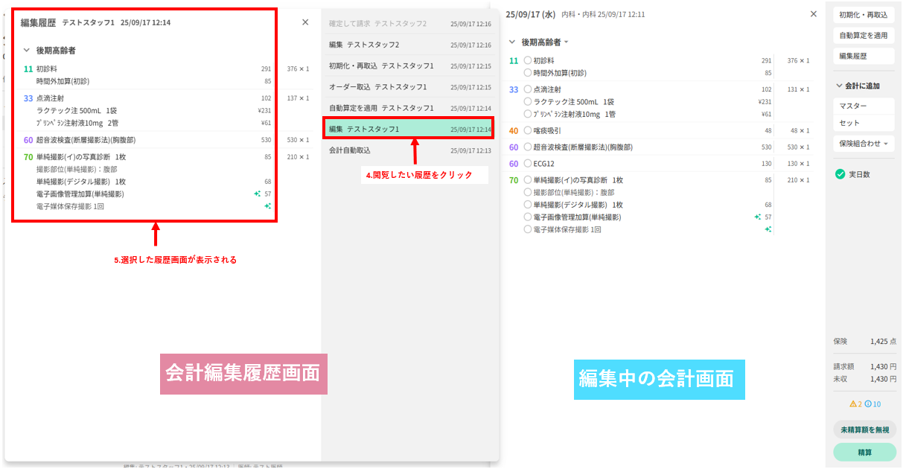Viewport: 906px width, 472px height.
Task: Collapse 後期高齢者 chevron in accounting screen
Action: pyautogui.click(x=512, y=42)
